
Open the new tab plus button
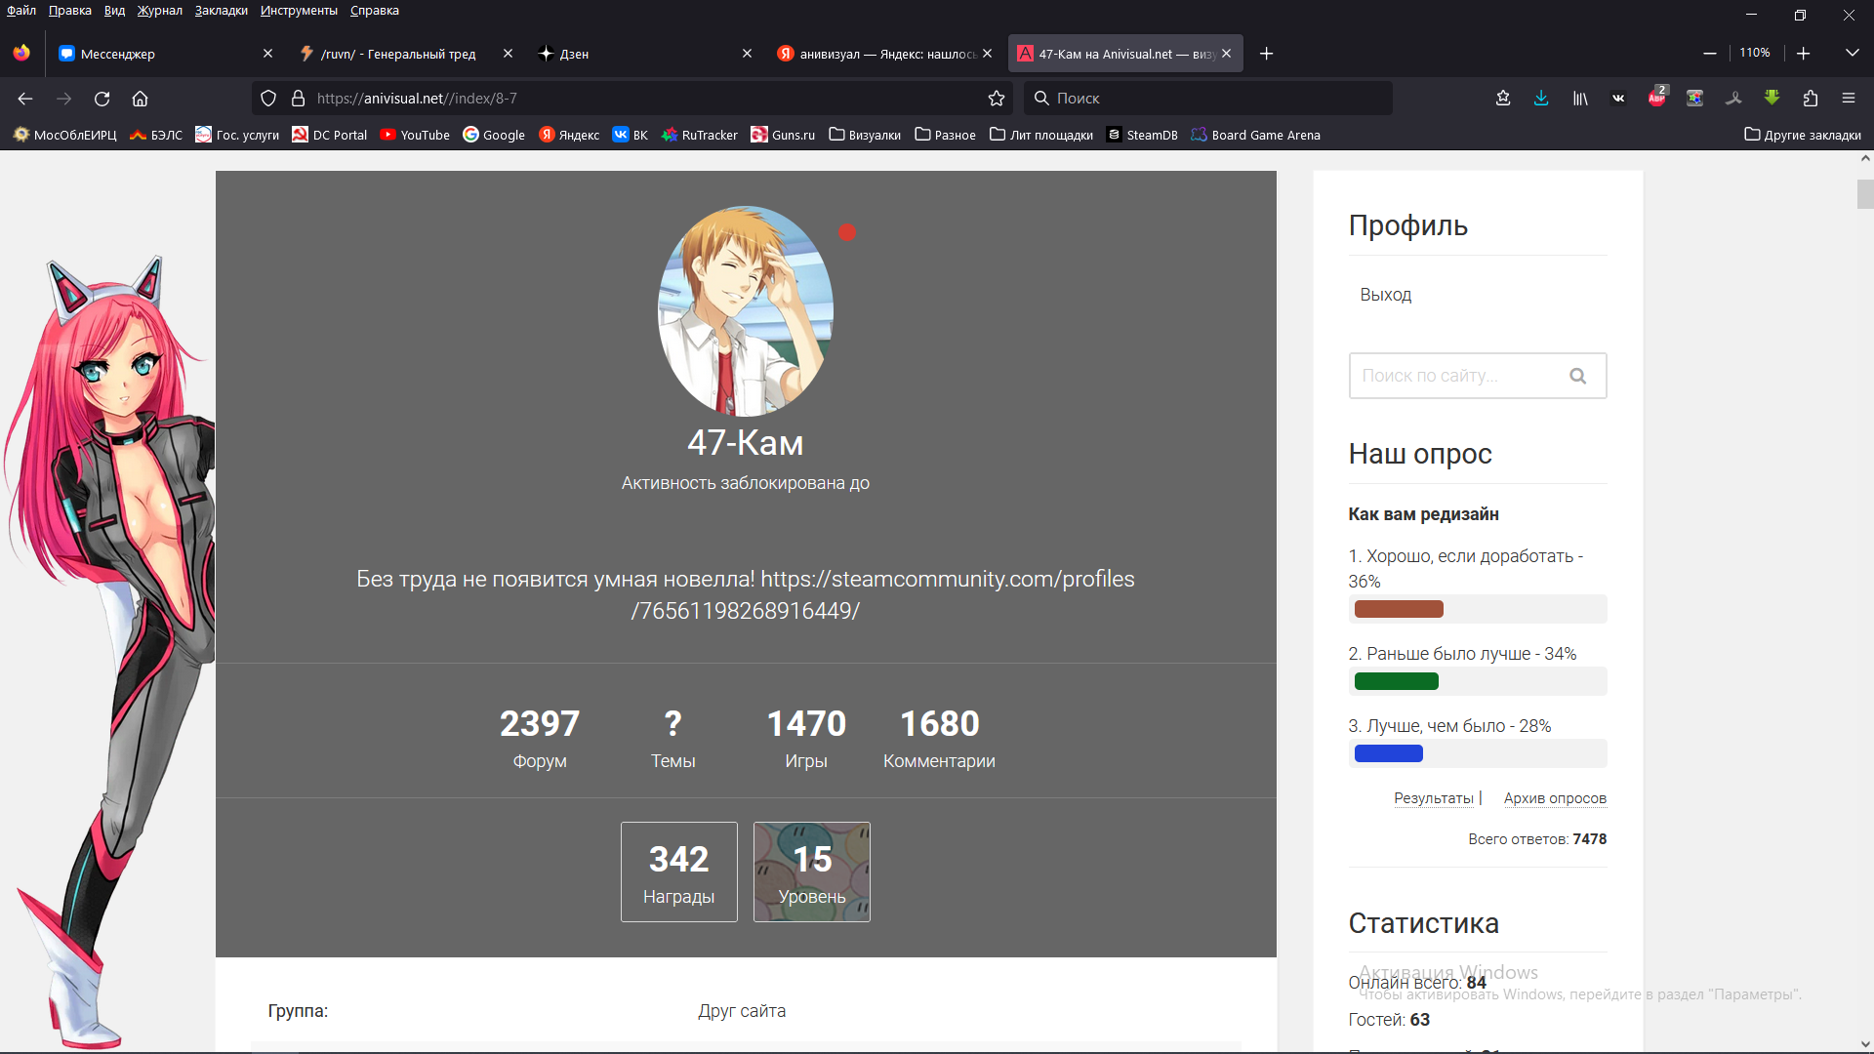point(1266,54)
